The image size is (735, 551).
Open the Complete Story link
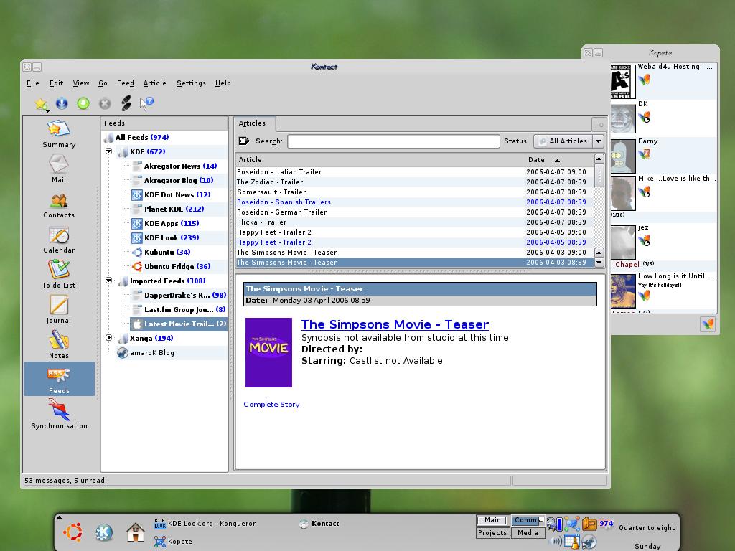[271, 405]
